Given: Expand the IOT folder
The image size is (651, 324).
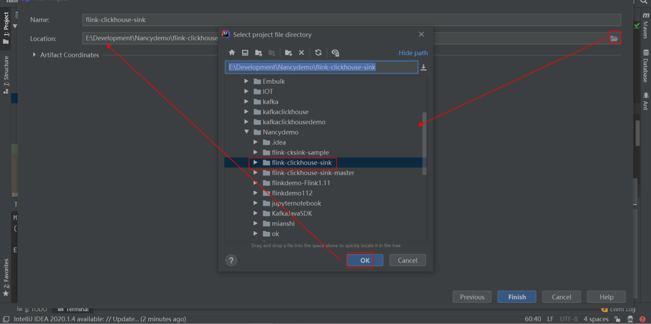Looking at the screenshot, I should 246,92.
